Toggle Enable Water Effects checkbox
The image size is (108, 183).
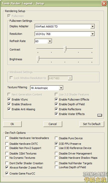[56, 114]
